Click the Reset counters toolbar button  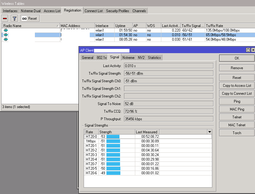tap(30, 19)
